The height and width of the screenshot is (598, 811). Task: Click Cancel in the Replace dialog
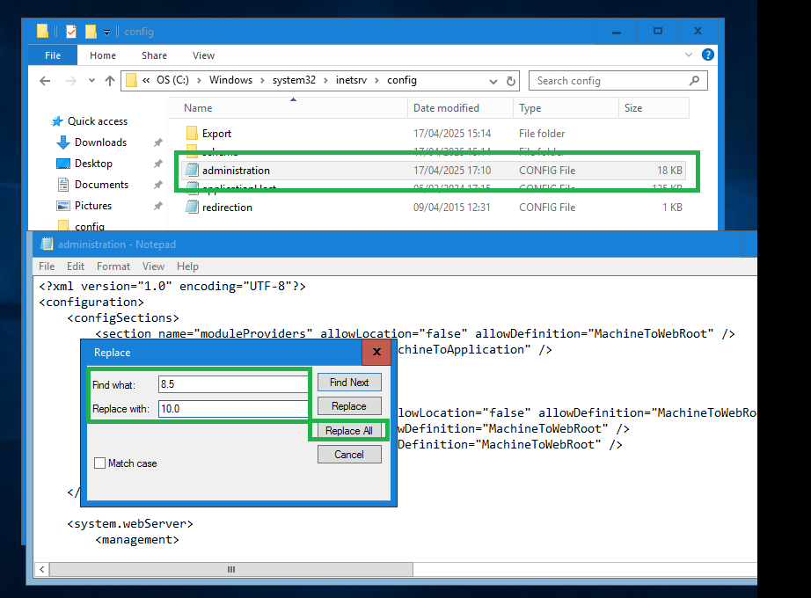(349, 454)
